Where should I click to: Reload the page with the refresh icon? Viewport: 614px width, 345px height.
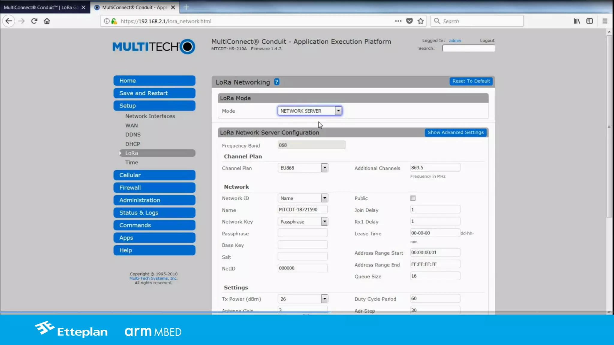(x=34, y=21)
